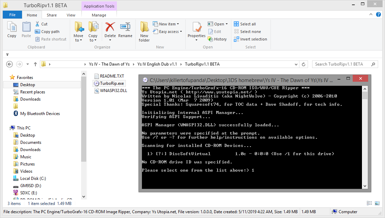The image size is (385, 218).
Task: Open Documents under This PC
Action: [31, 142]
